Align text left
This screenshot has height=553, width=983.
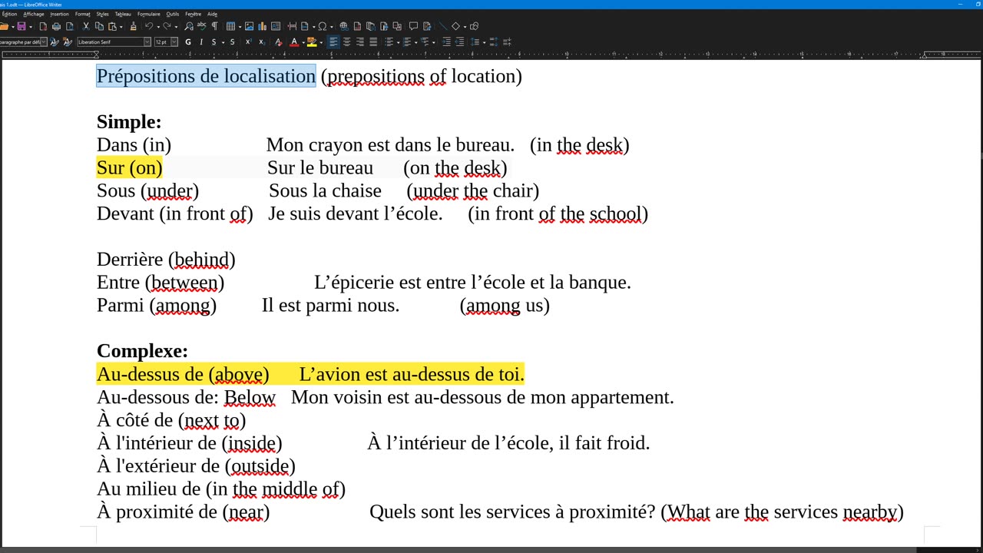tap(333, 42)
